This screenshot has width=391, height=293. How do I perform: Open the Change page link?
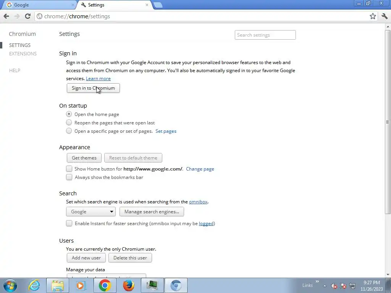tap(200, 169)
